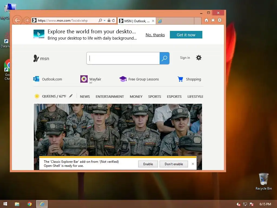Click the graduation cap lessons icon
The height and width of the screenshot is (208, 277).
[123, 79]
